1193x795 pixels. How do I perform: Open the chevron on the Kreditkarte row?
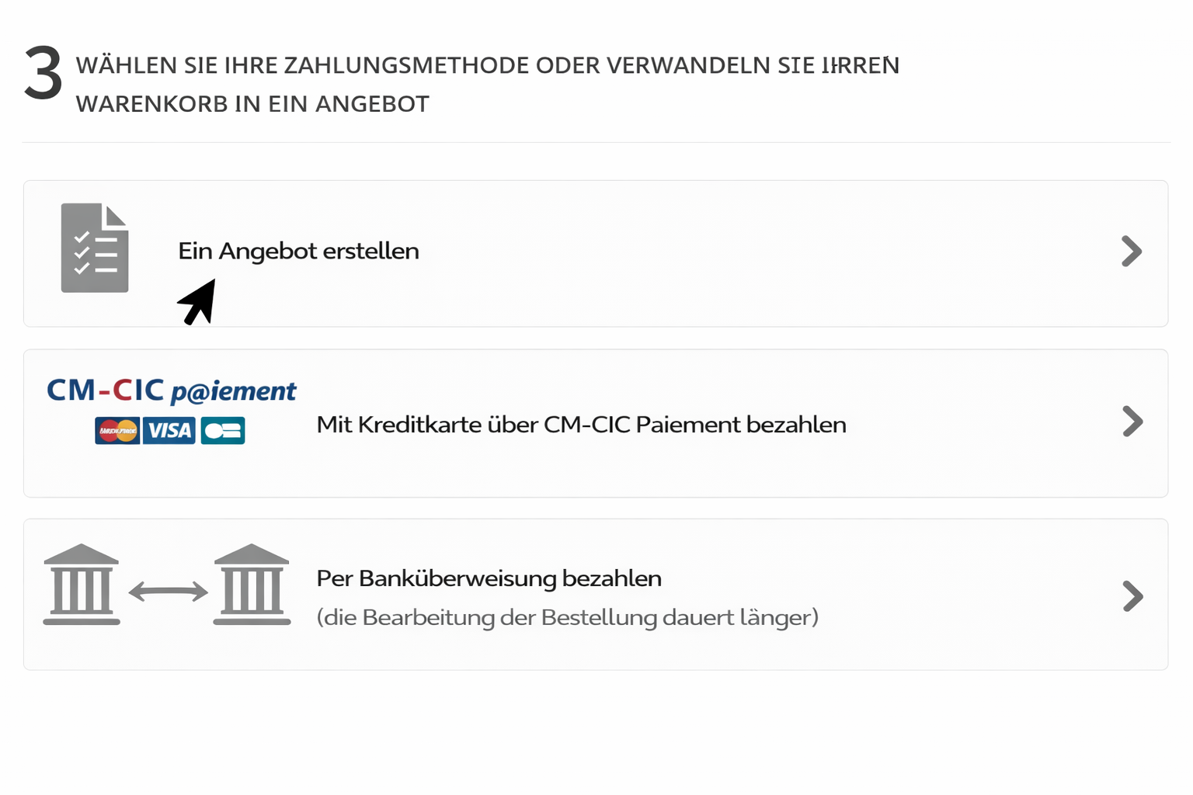[x=1132, y=422]
